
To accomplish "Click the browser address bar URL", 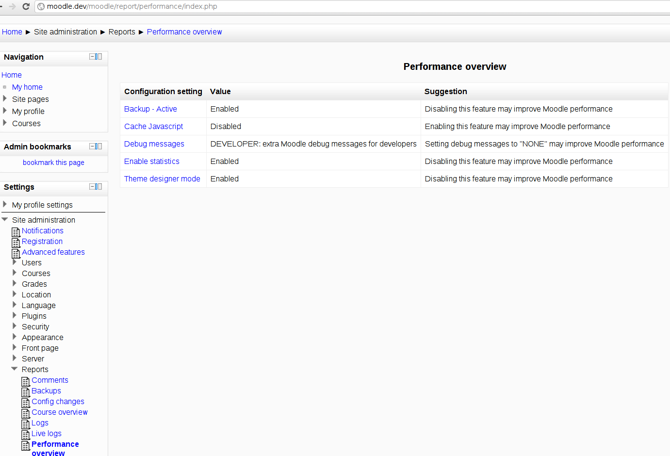I will point(132,6).
